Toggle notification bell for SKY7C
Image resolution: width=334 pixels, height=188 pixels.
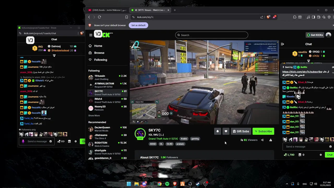coord(218,131)
